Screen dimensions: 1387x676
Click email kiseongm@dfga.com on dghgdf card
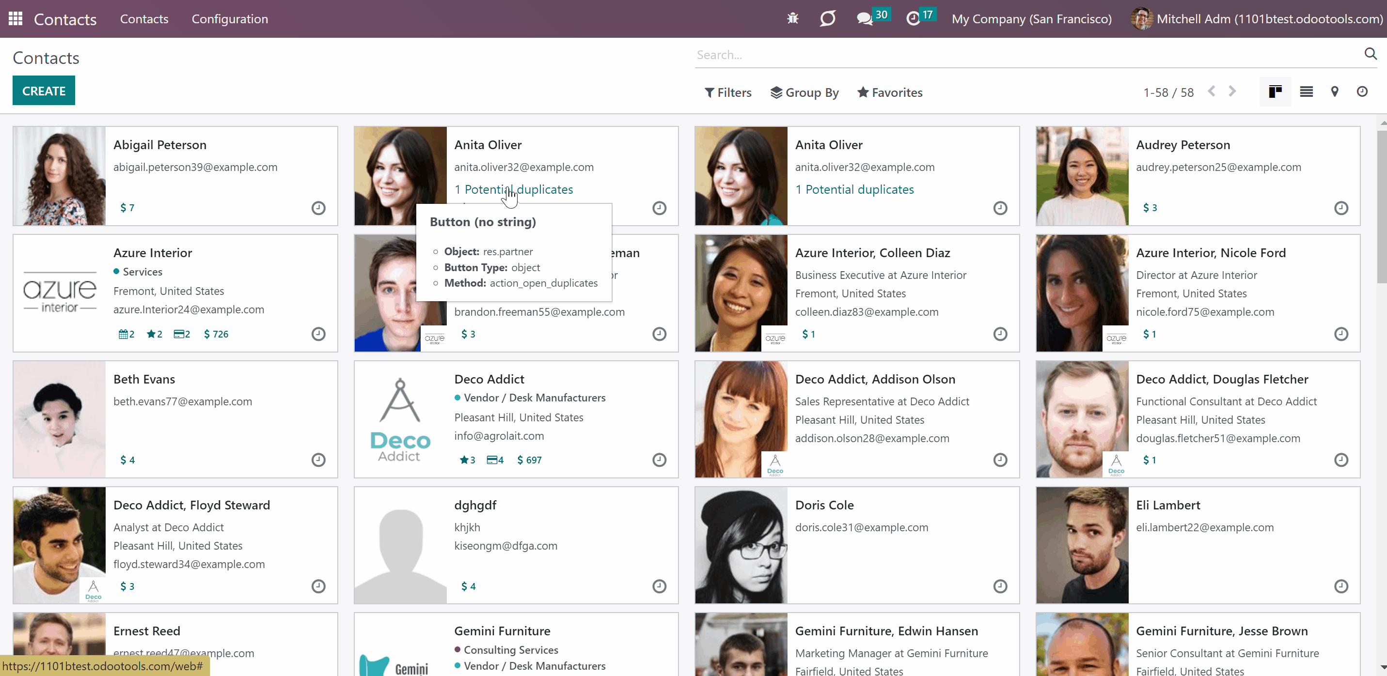[x=505, y=546]
